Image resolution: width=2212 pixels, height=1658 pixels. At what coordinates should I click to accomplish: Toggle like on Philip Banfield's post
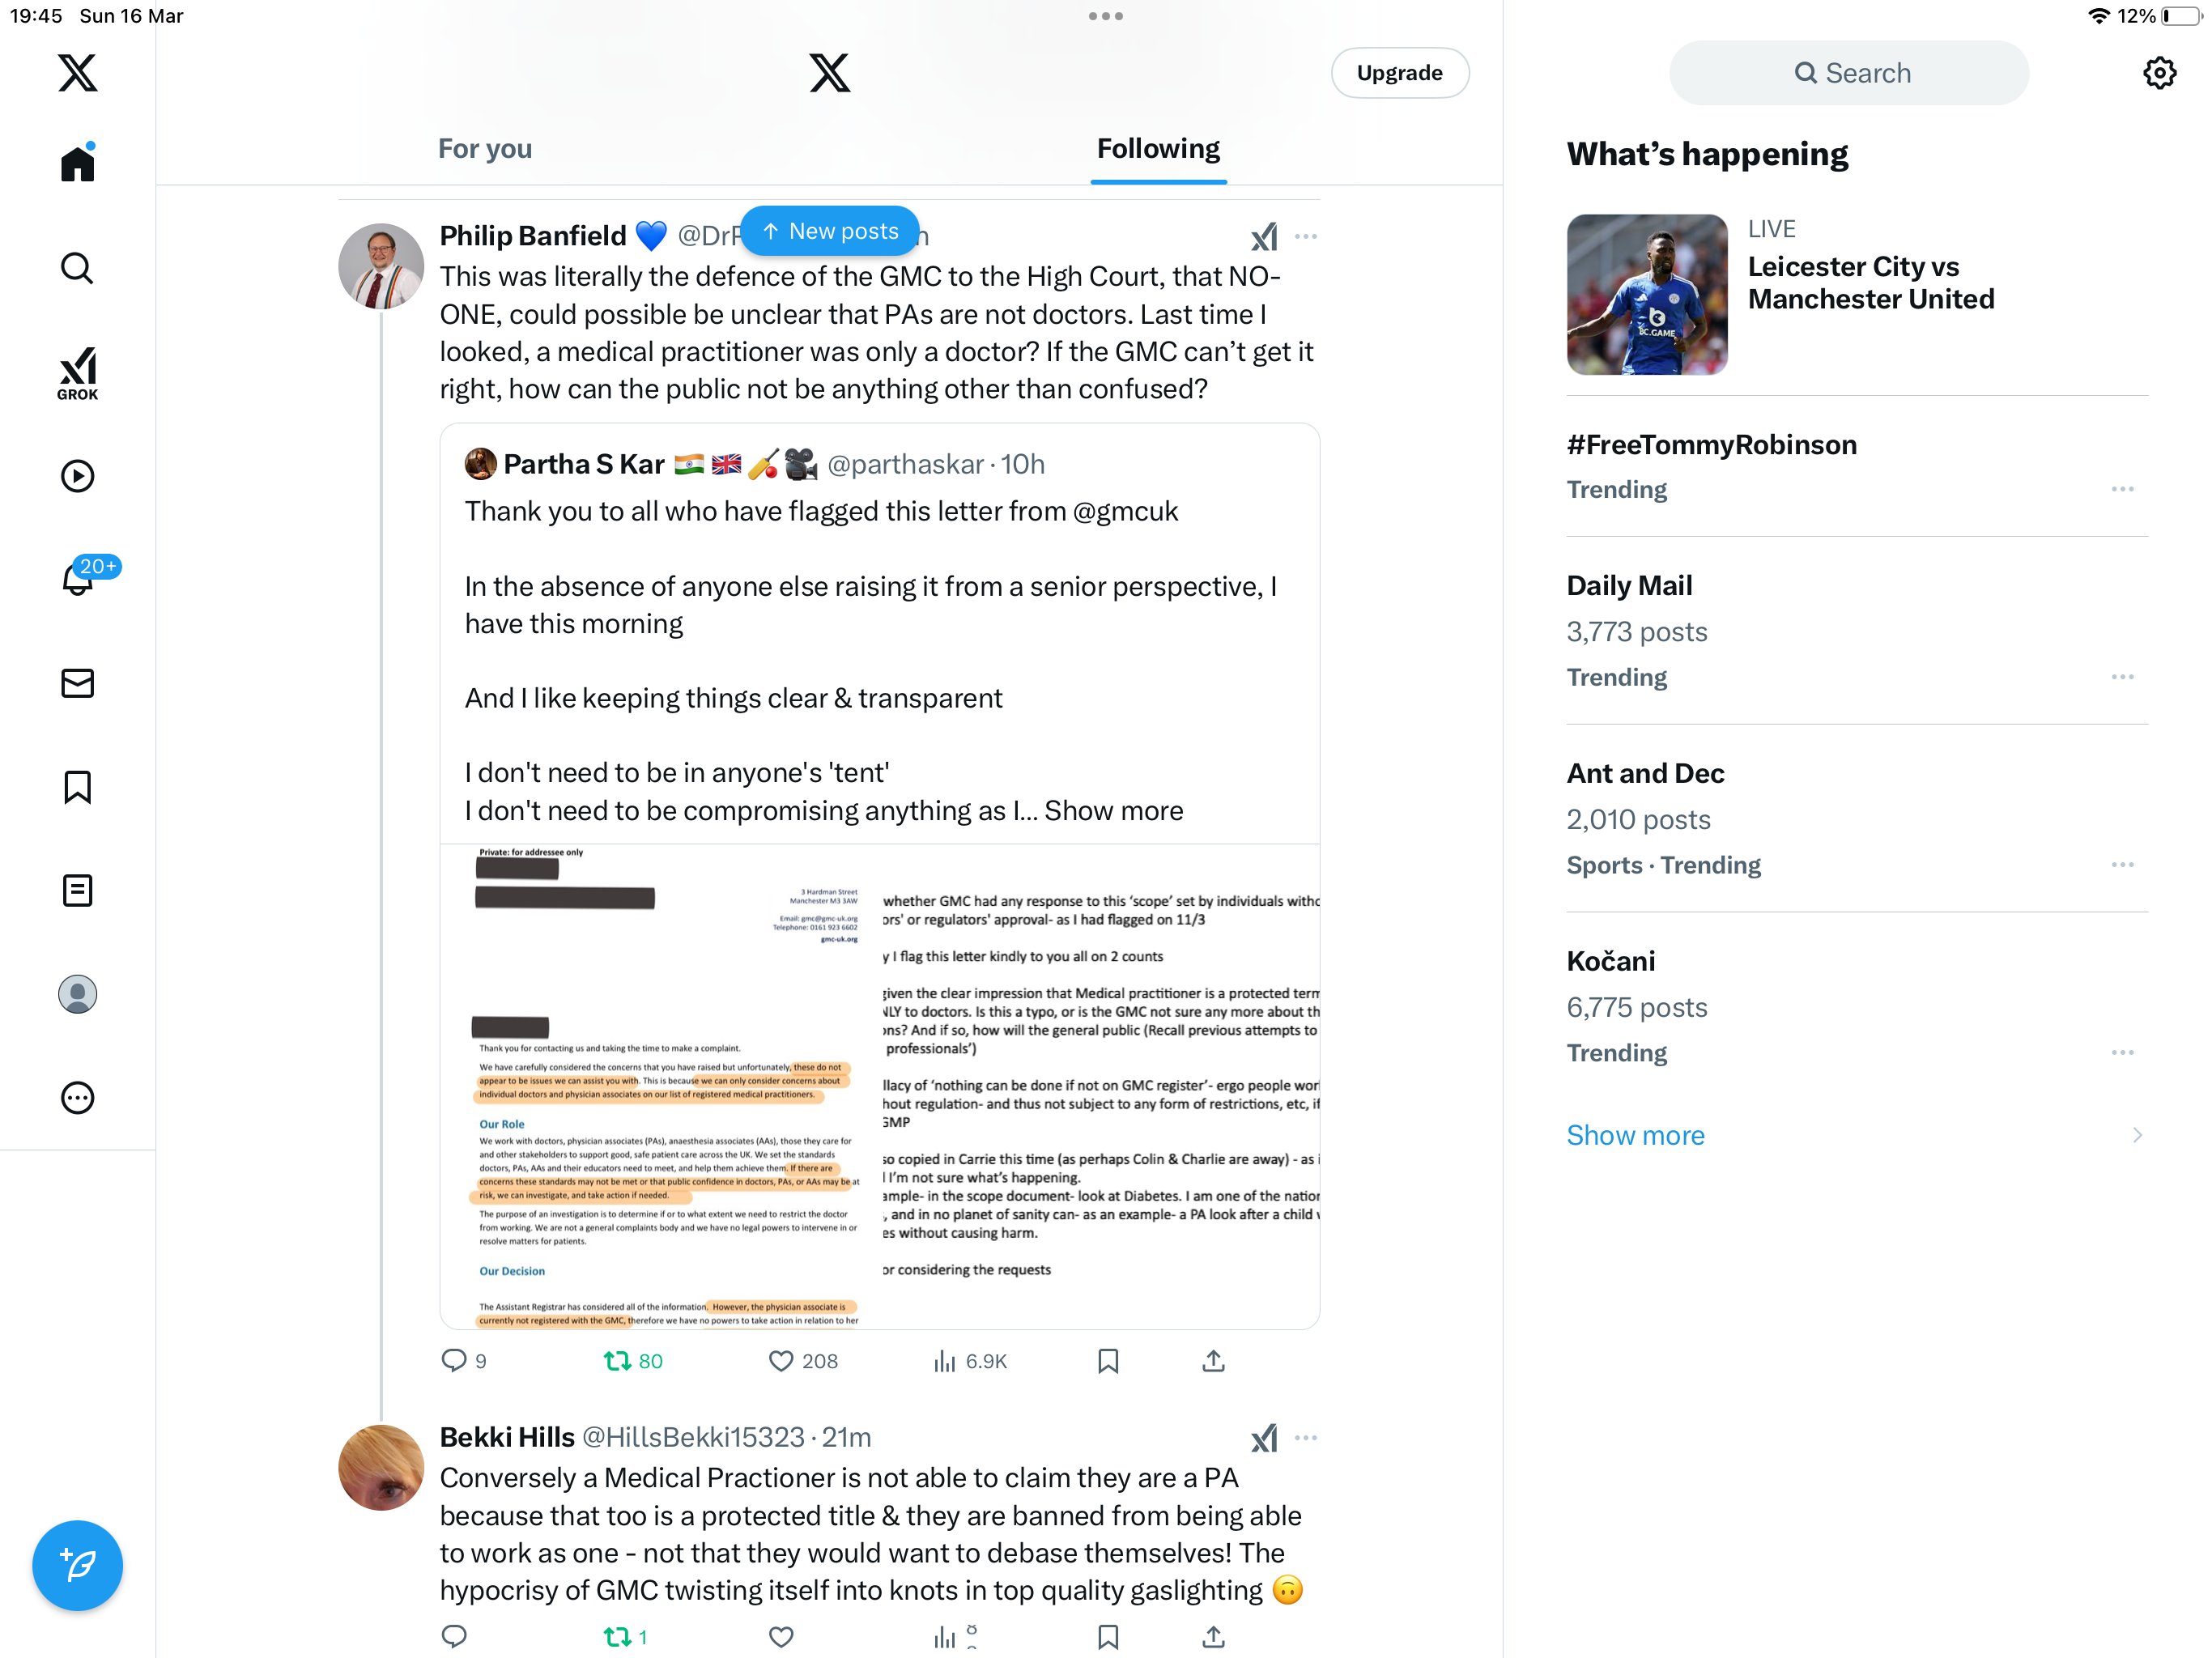tap(802, 1361)
